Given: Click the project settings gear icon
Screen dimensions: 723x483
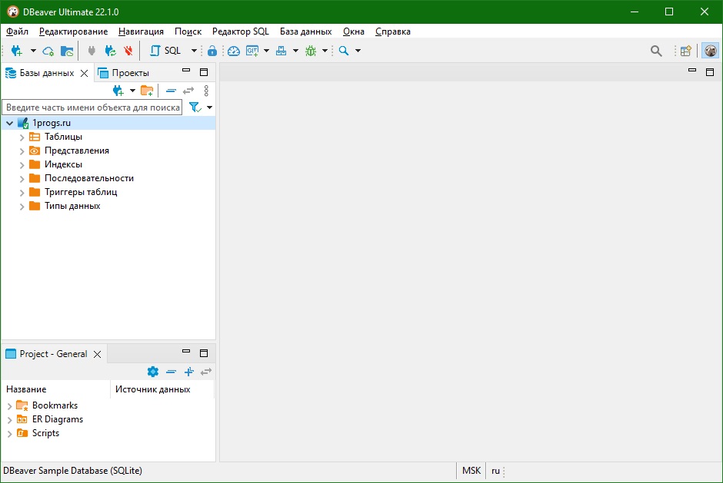Looking at the screenshot, I should click(x=152, y=372).
